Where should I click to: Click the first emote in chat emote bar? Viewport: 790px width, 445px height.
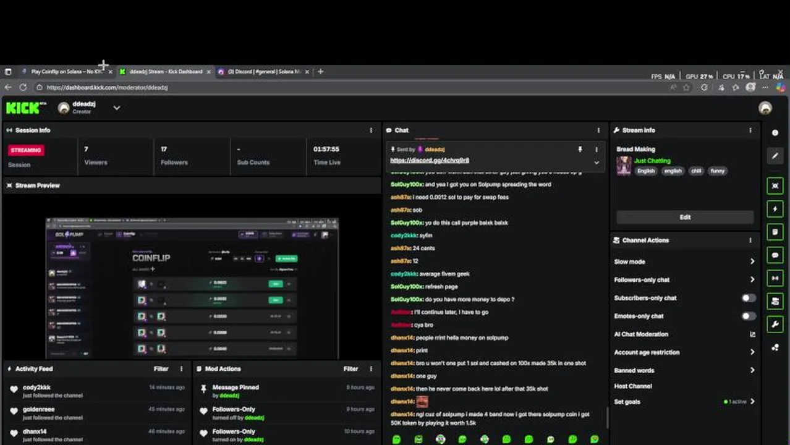pyautogui.click(x=396, y=439)
